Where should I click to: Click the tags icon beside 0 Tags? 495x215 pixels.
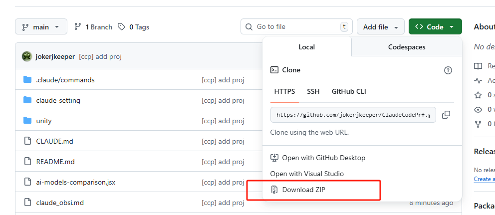click(x=121, y=27)
